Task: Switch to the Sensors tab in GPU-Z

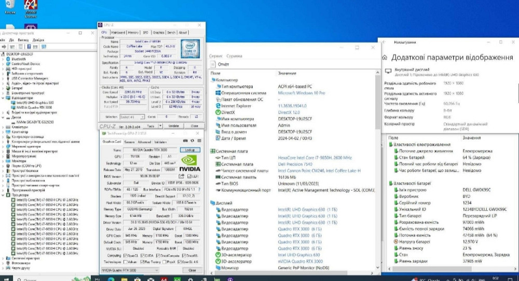Action: point(129,142)
